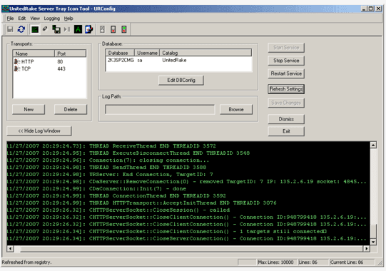Click the Catalog column header
The height and width of the screenshot is (271, 386).
point(205,53)
